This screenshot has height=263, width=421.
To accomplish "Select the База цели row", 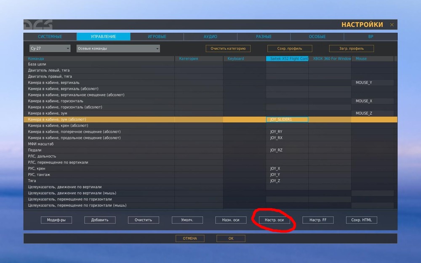I will (x=210, y=64).
